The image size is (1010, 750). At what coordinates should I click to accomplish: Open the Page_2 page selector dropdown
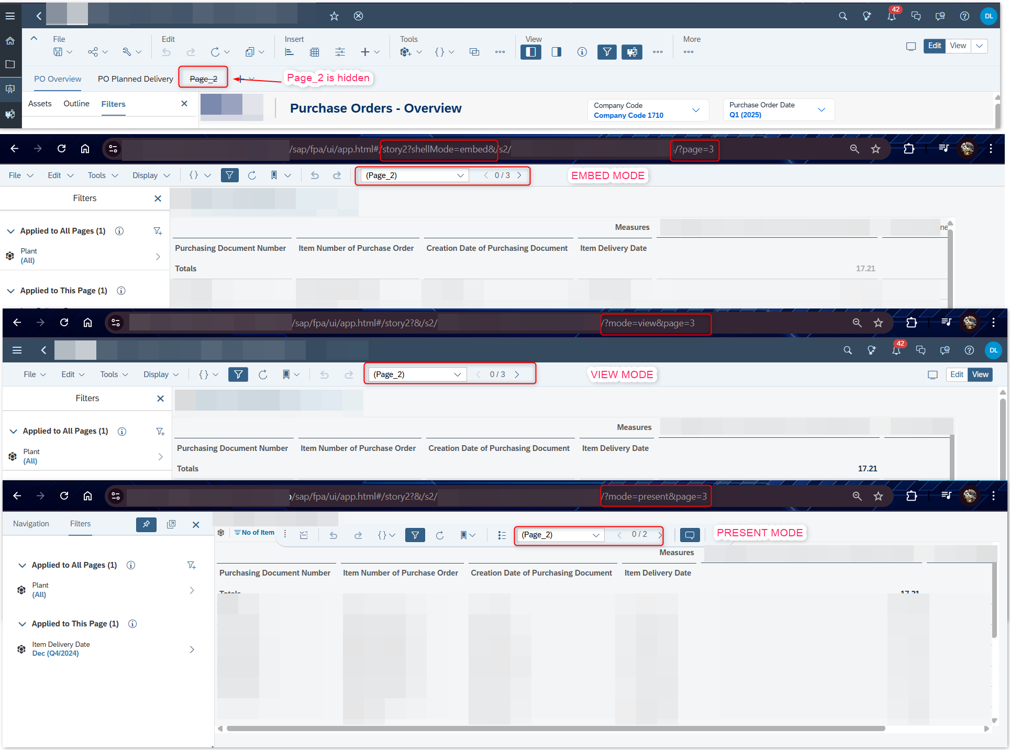coord(413,175)
